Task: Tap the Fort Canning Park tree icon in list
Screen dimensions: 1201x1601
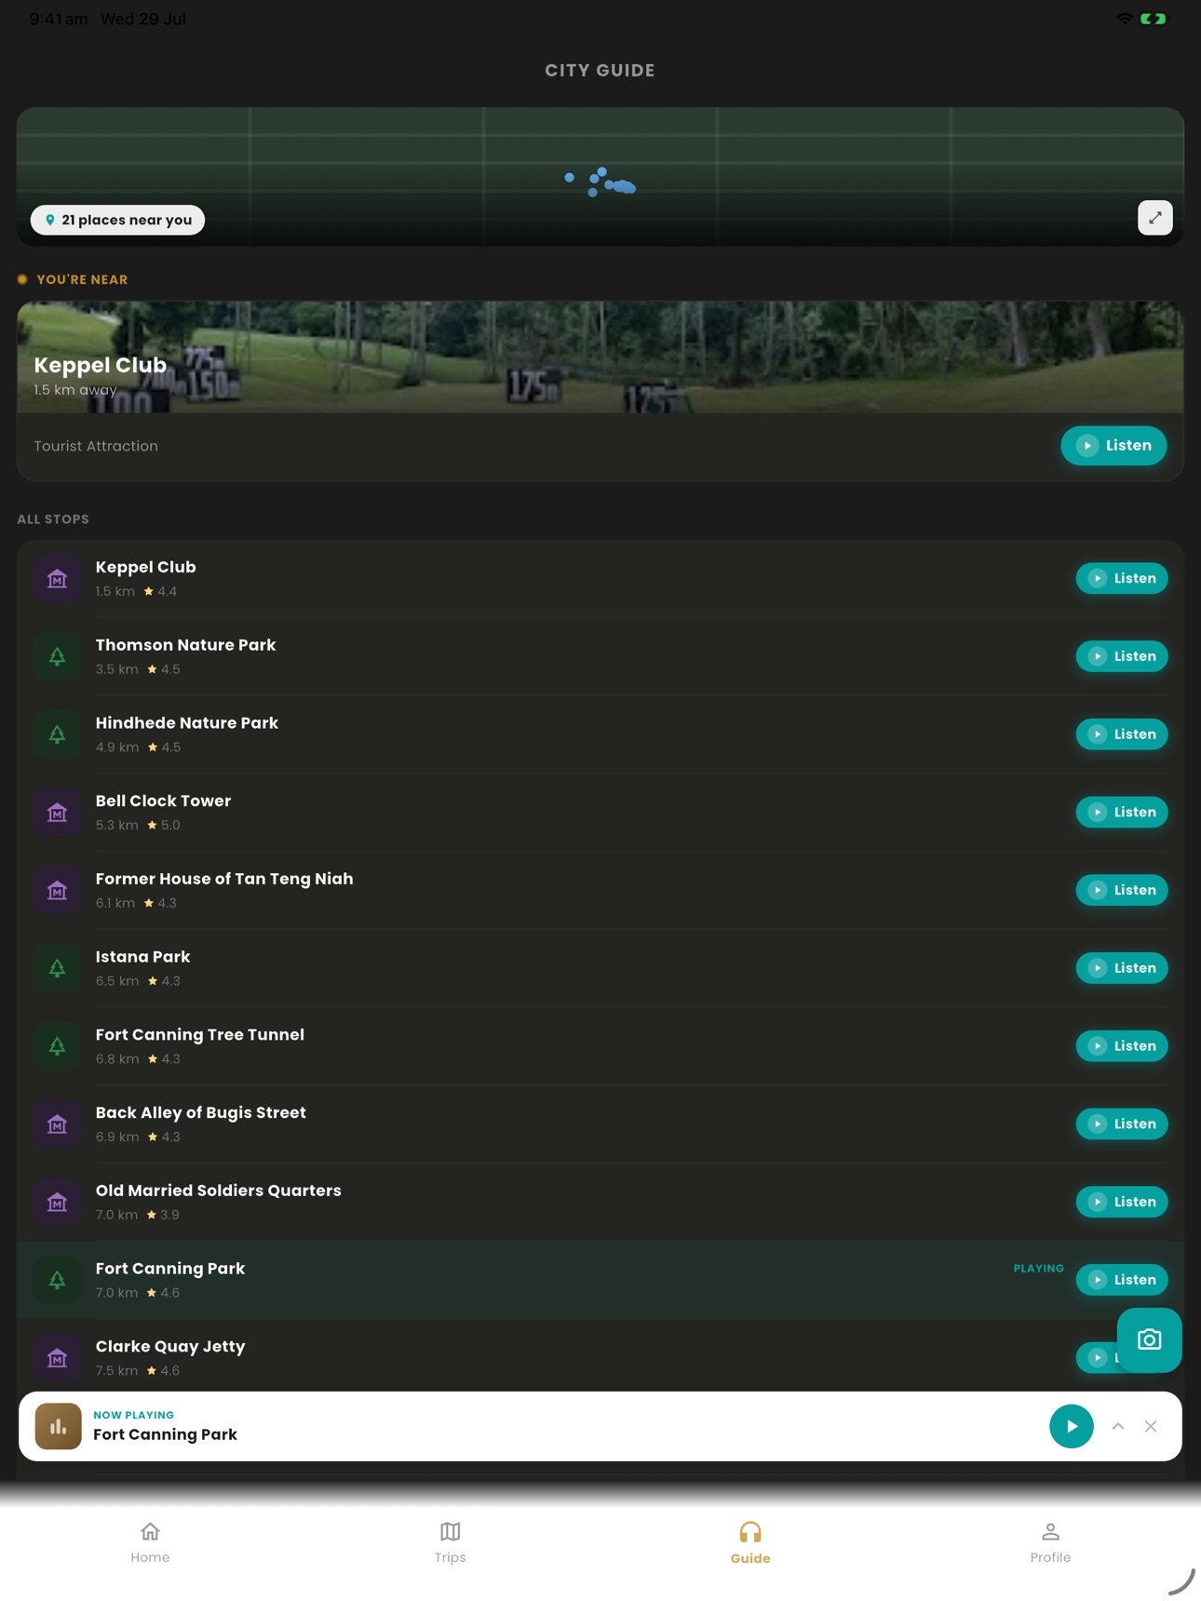Action: pos(58,1280)
